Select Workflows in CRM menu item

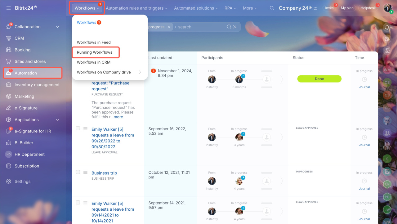(x=94, y=62)
